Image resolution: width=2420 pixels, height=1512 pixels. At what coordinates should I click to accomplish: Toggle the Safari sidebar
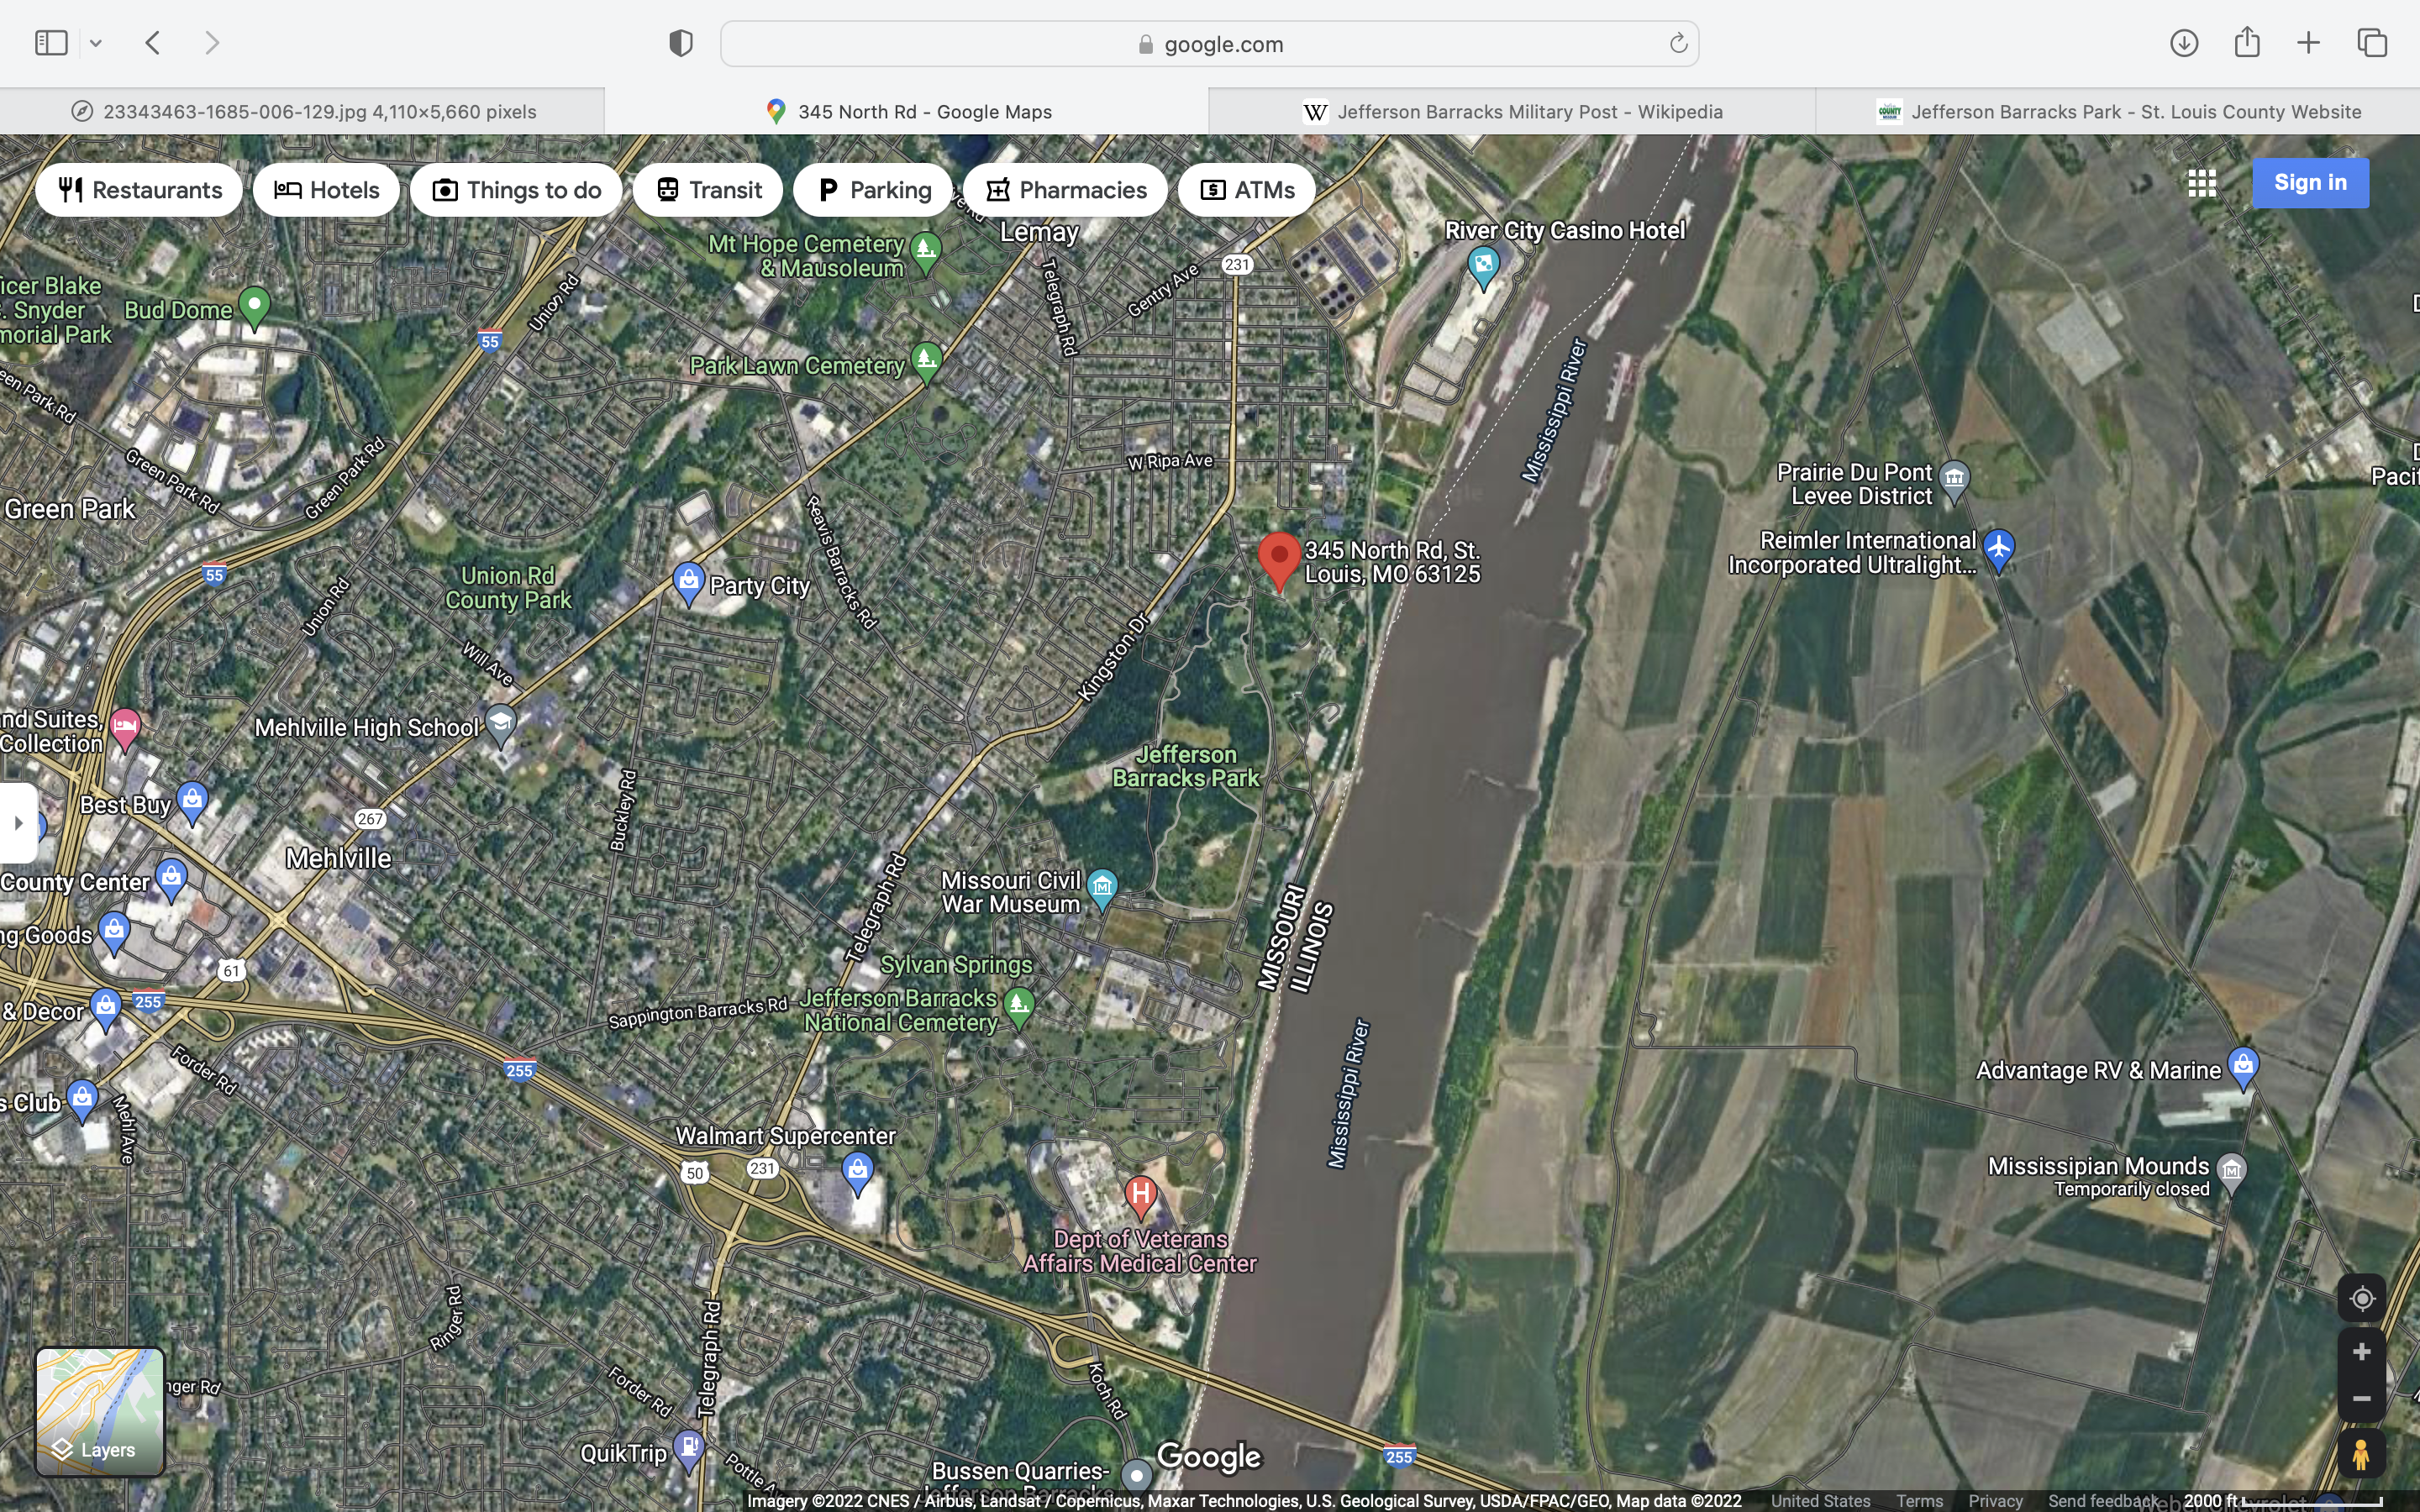point(51,43)
